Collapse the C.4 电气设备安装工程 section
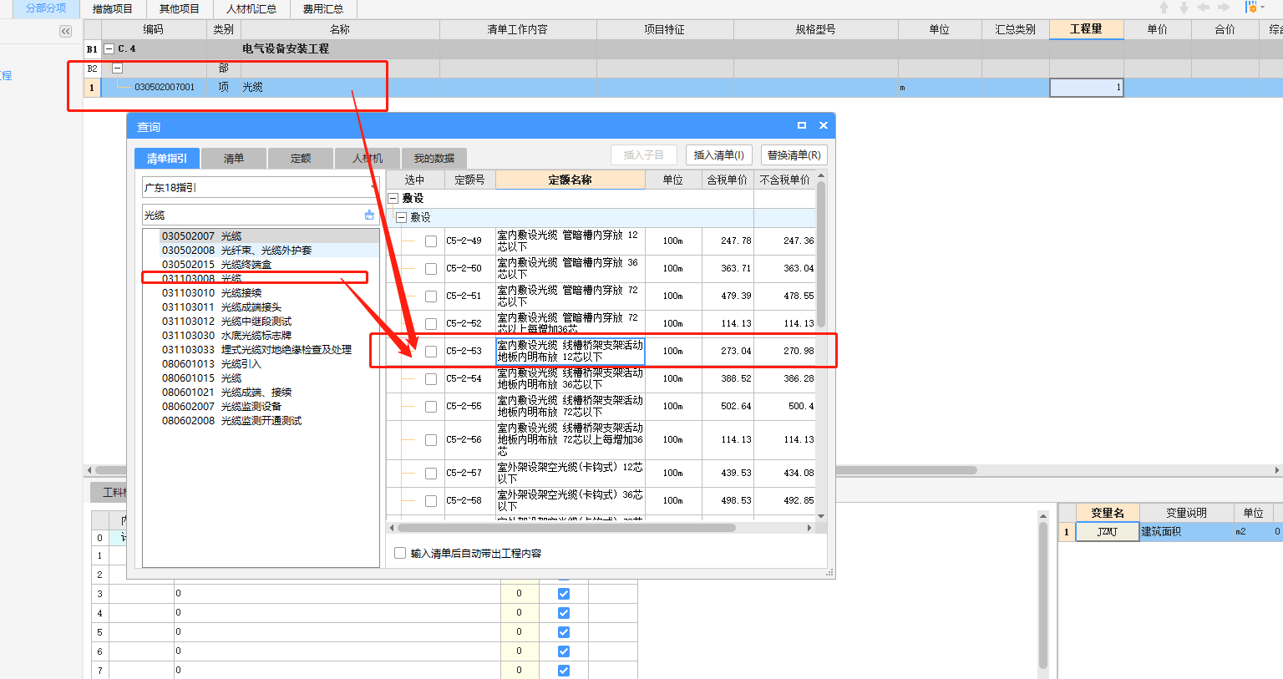The width and height of the screenshot is (1283, 679). (x=109, y=49)
